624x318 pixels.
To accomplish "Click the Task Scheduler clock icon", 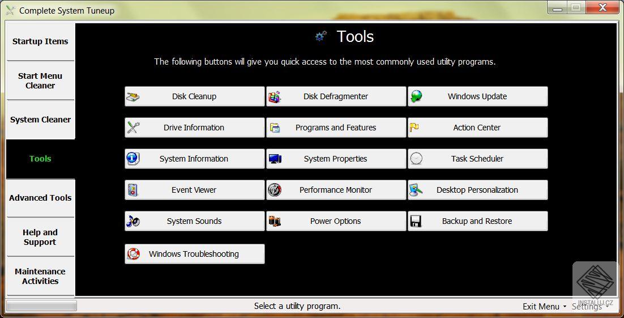I will point(416,159).
